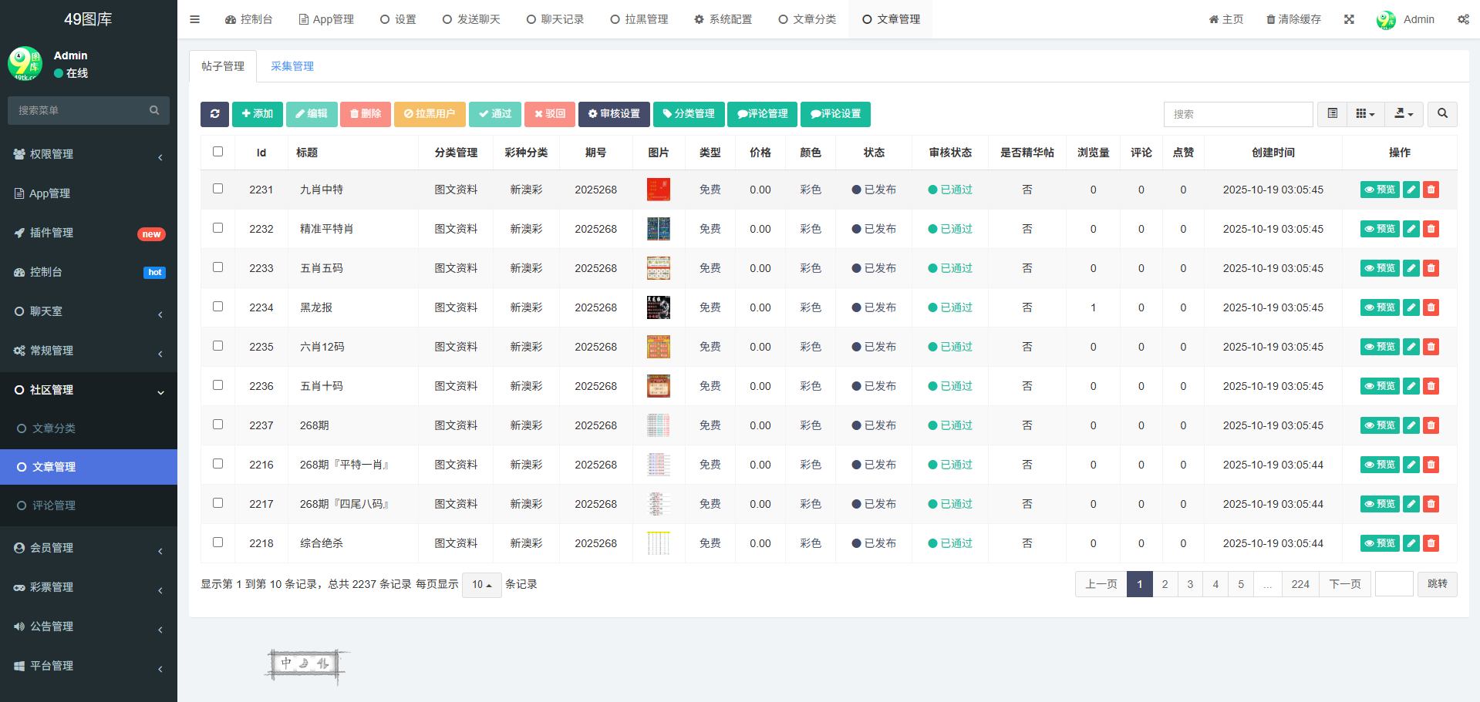Viewport: 1480px width, 702px height.
Task: Switch to the 采集管理 tab
Action: (292, 66)
